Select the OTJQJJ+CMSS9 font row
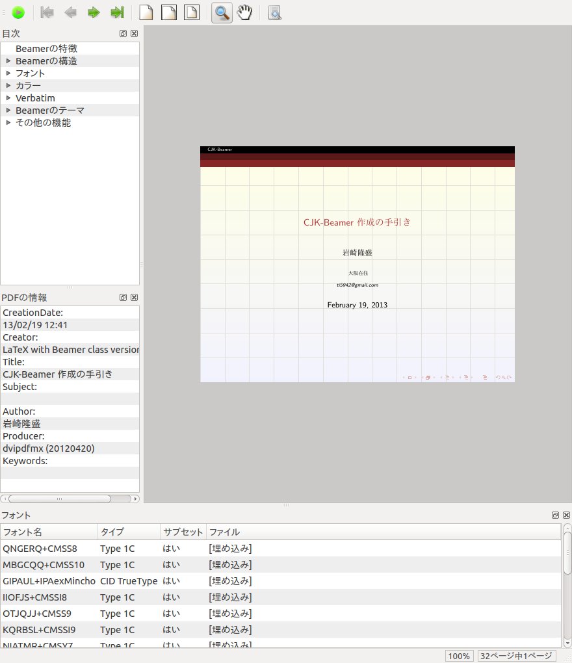 click(x=281, y=614)
